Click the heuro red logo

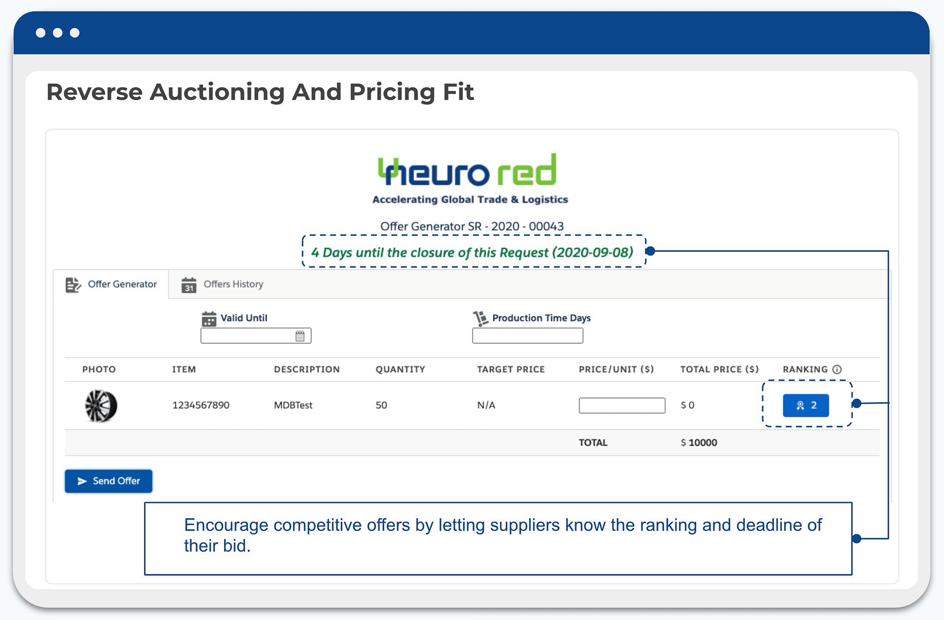tap(468, 171)
